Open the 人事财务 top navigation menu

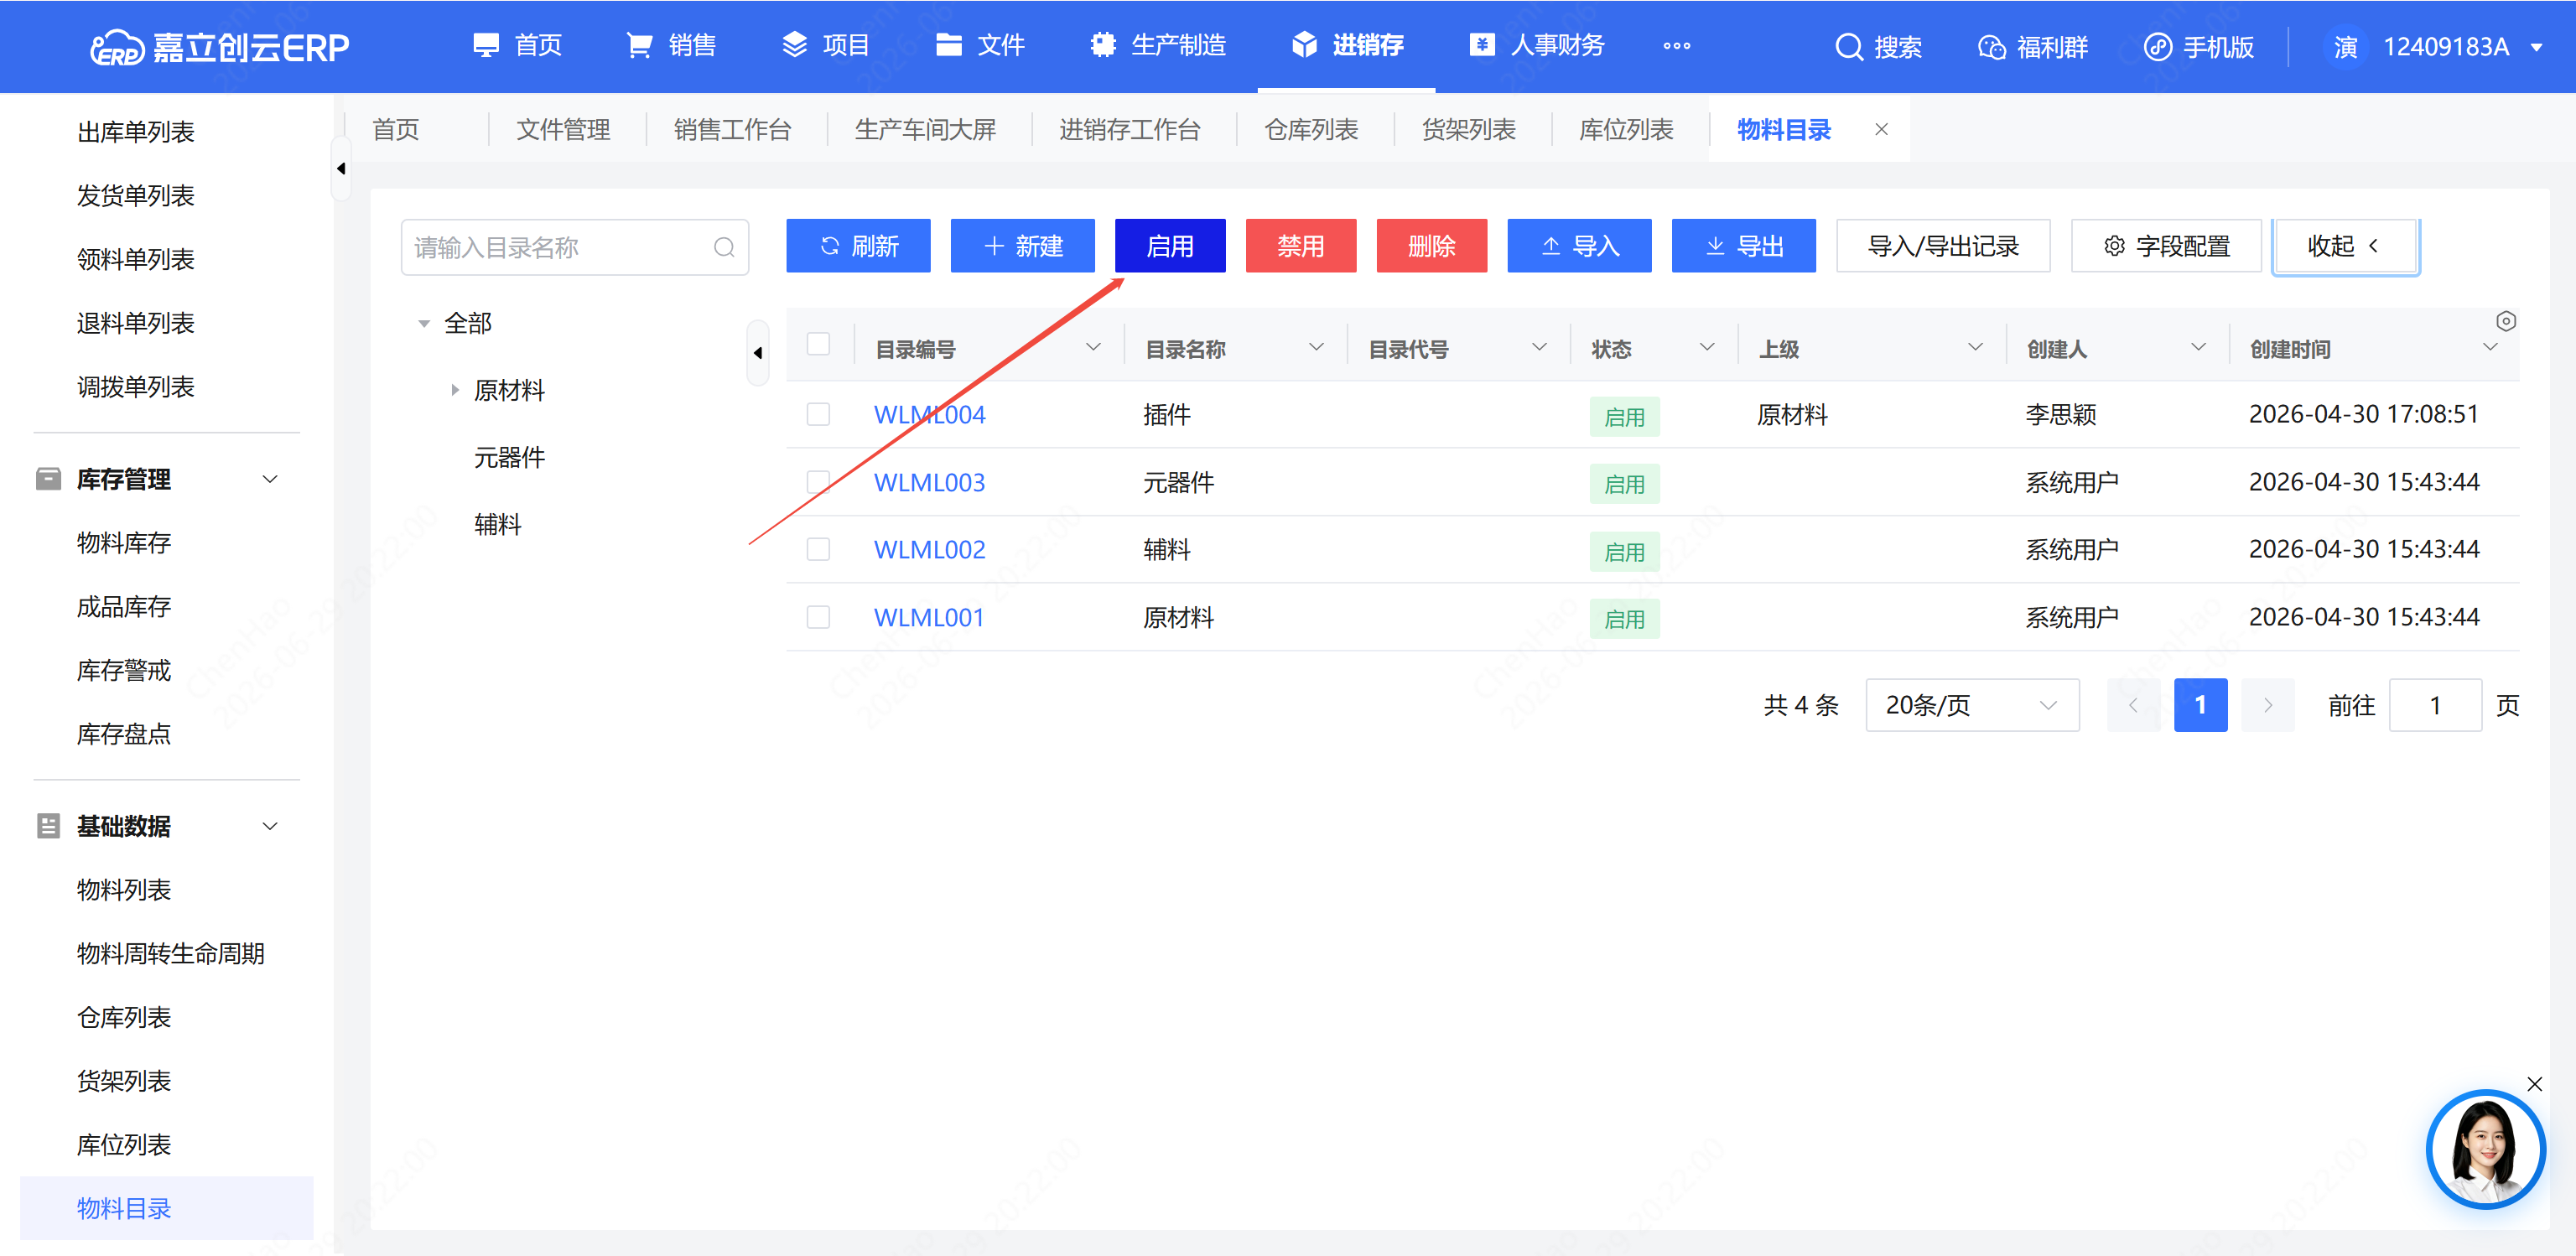coord(1537,46)
